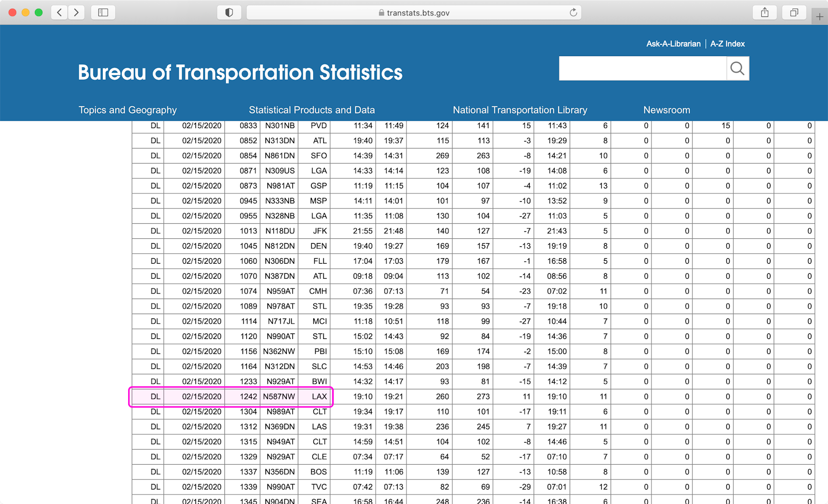Select tail number N333NB
The width and height of the screenshot is (828, 504).
tap(279, 201)
